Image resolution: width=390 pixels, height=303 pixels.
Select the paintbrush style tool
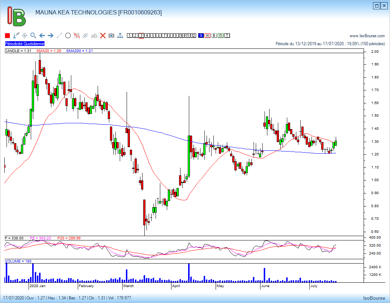(x=16, y=35)
